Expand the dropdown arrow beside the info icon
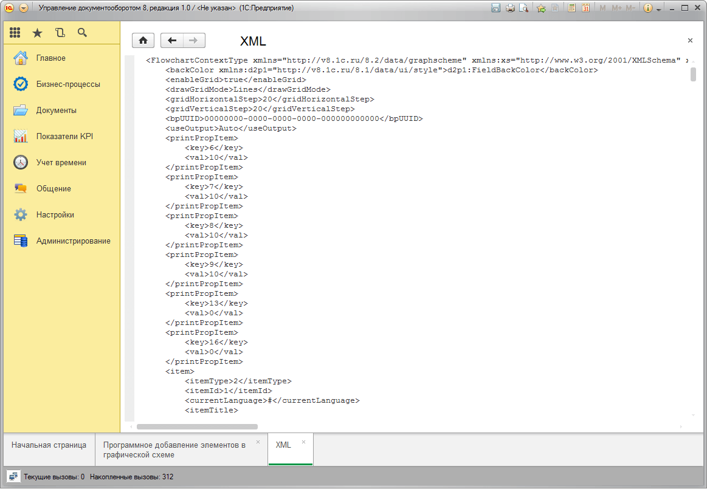Viewport: 707px width, 489px height. point(658,9)
